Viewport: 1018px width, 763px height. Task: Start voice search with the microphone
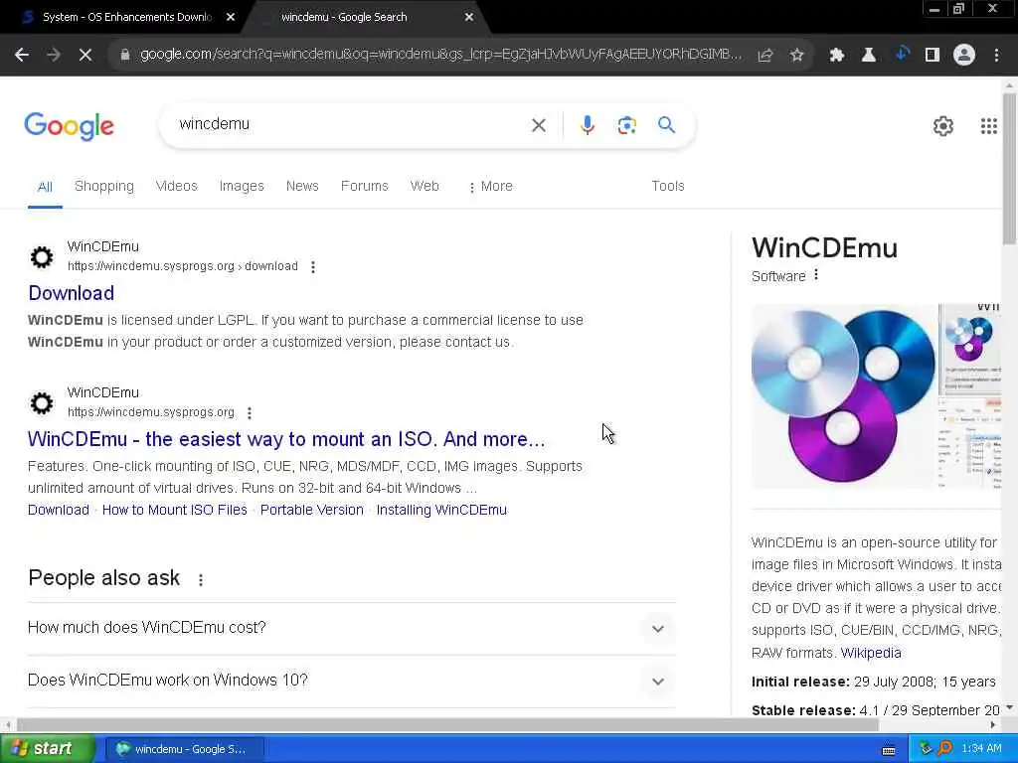click(587, 124)
